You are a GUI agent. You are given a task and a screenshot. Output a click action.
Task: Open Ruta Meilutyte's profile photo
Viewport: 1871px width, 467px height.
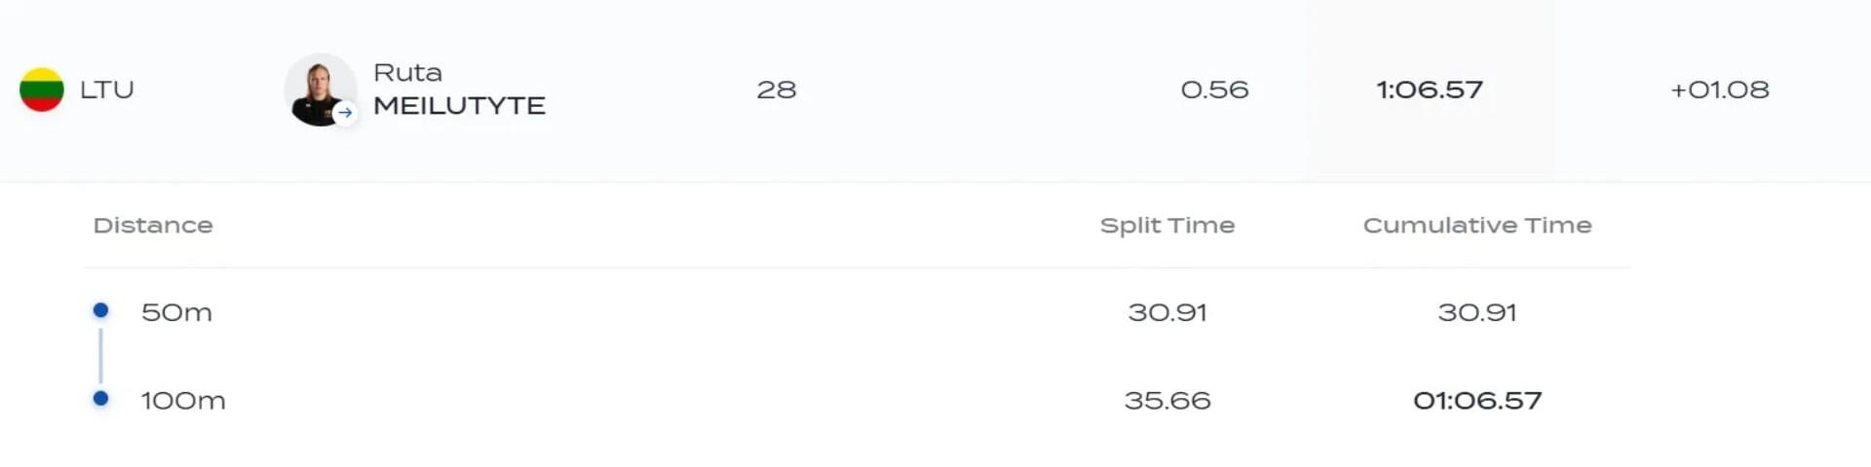[318, 88]
